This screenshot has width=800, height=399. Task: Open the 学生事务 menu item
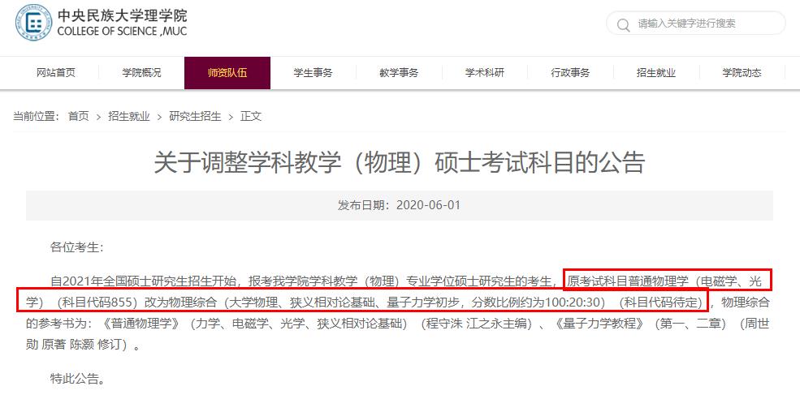[314, 73]
